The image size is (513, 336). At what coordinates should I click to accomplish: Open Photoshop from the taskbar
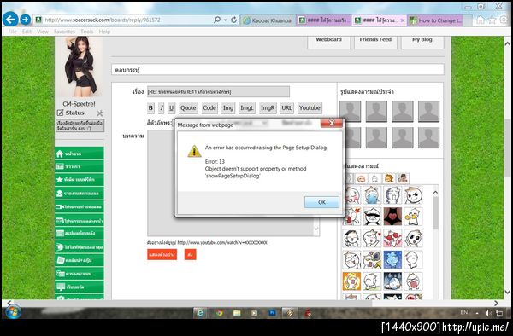pos(272,313)
